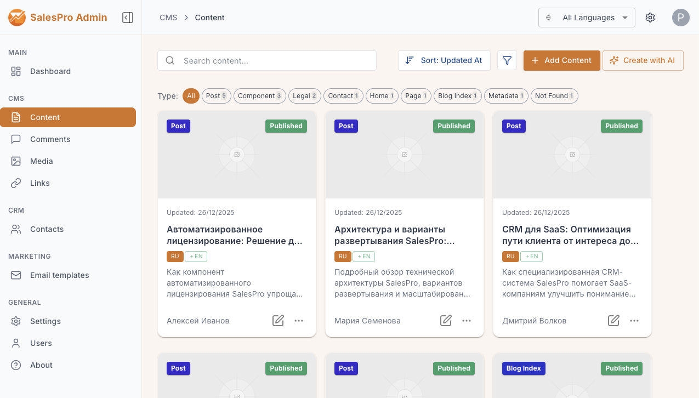This screenshot has width=699, height=398.
Task: Click the settings gear in the top bar
Action: [650, 17]
